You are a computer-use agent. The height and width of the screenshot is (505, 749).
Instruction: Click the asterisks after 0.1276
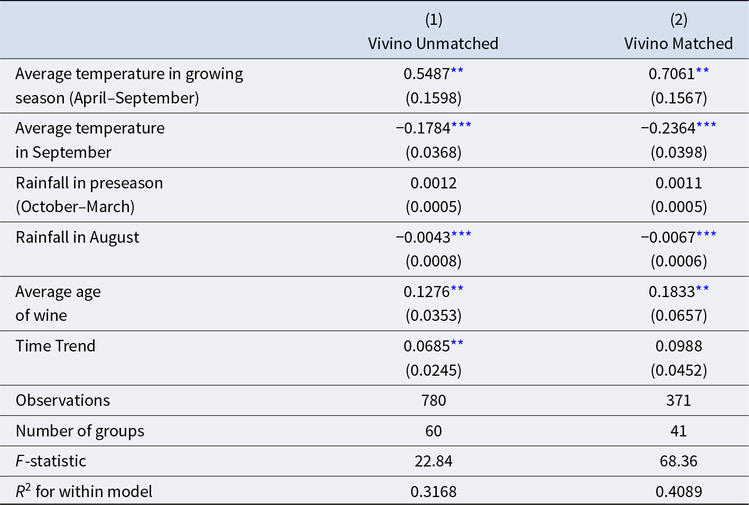pyautogui.click(x=457, y=289)
